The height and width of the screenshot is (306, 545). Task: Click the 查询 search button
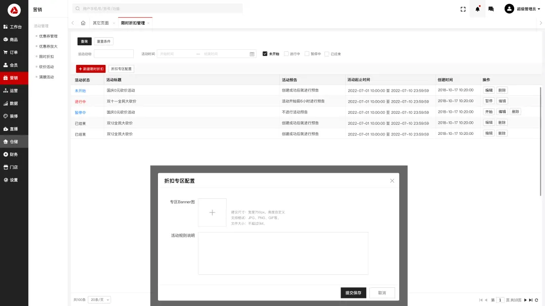(84, 41)
